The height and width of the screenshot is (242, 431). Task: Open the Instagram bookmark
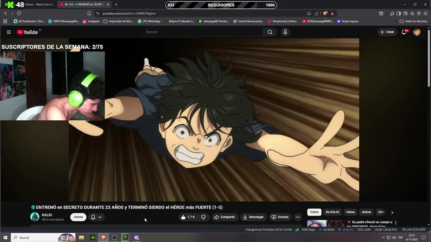coord(91,21)
